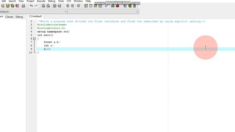Open the Window menu
The width and height of the screenshot is (235, 132).
(78, 1)
